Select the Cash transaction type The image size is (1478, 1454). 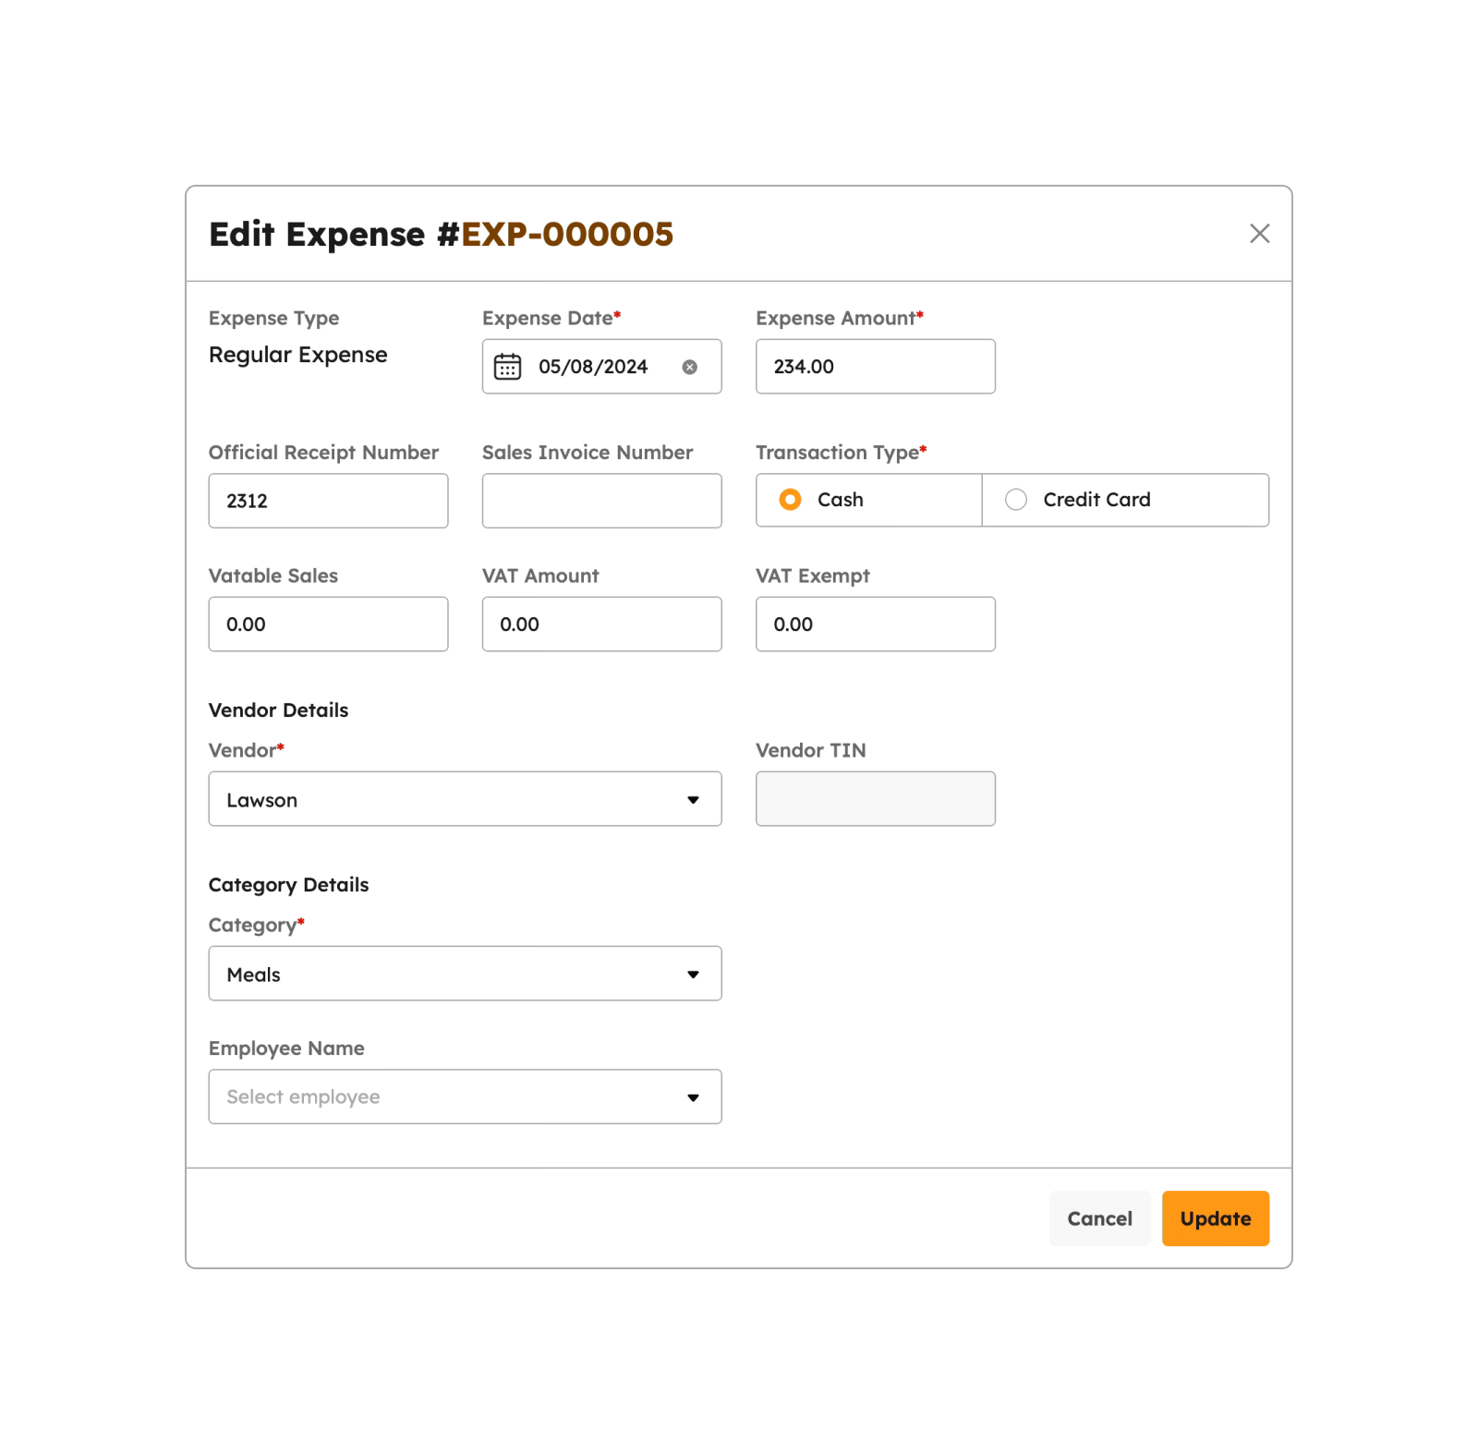click(868, 500)
